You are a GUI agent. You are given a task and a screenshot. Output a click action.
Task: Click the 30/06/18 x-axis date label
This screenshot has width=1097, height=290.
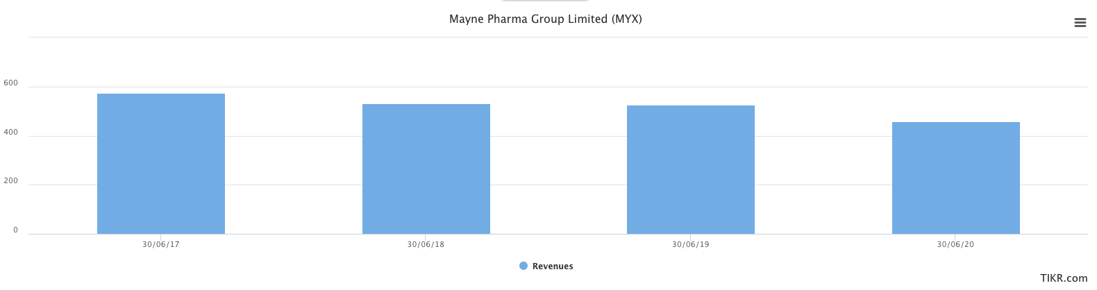tap(426, 245)
